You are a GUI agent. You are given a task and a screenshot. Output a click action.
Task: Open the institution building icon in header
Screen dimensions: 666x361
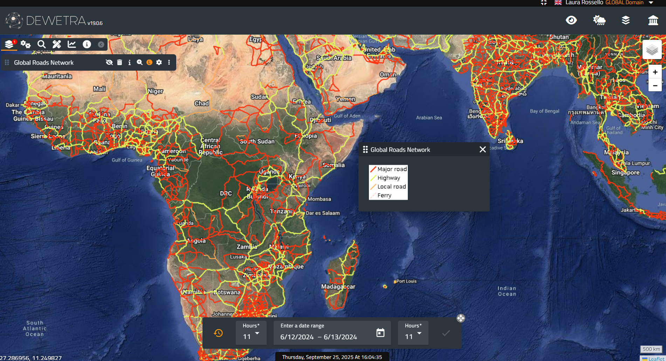[653, 20]
